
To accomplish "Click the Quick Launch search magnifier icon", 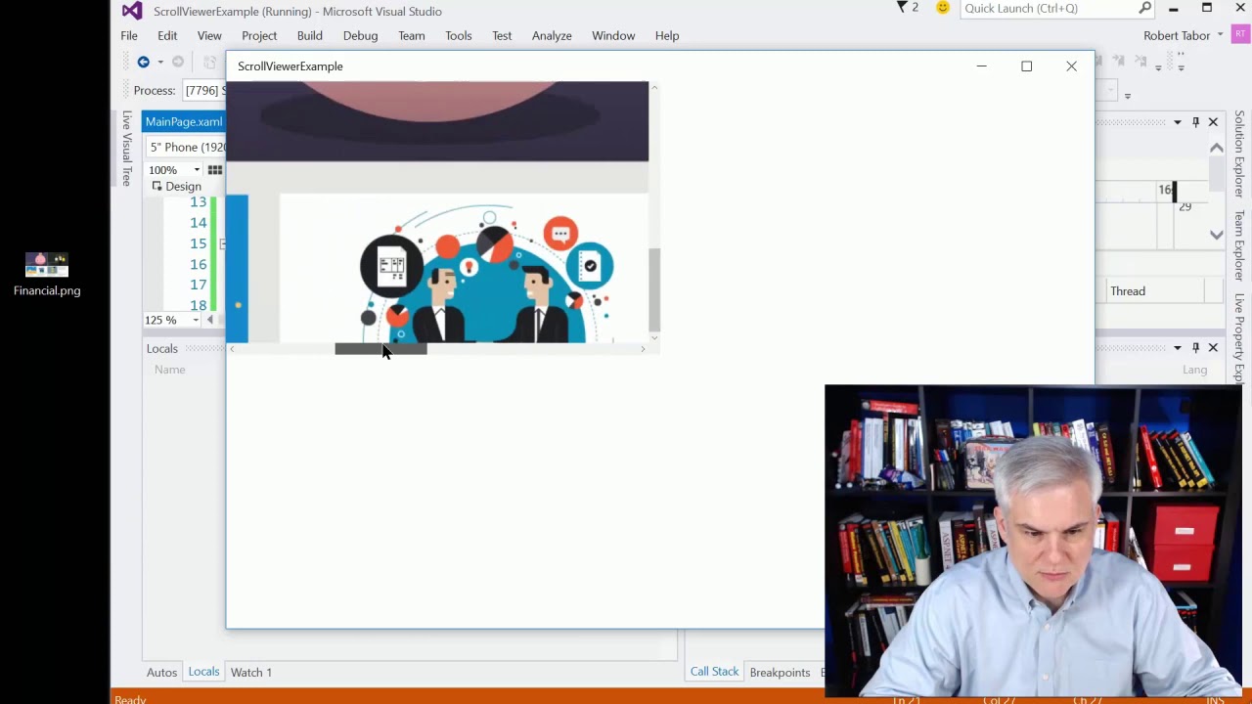I will [1144, 8].
